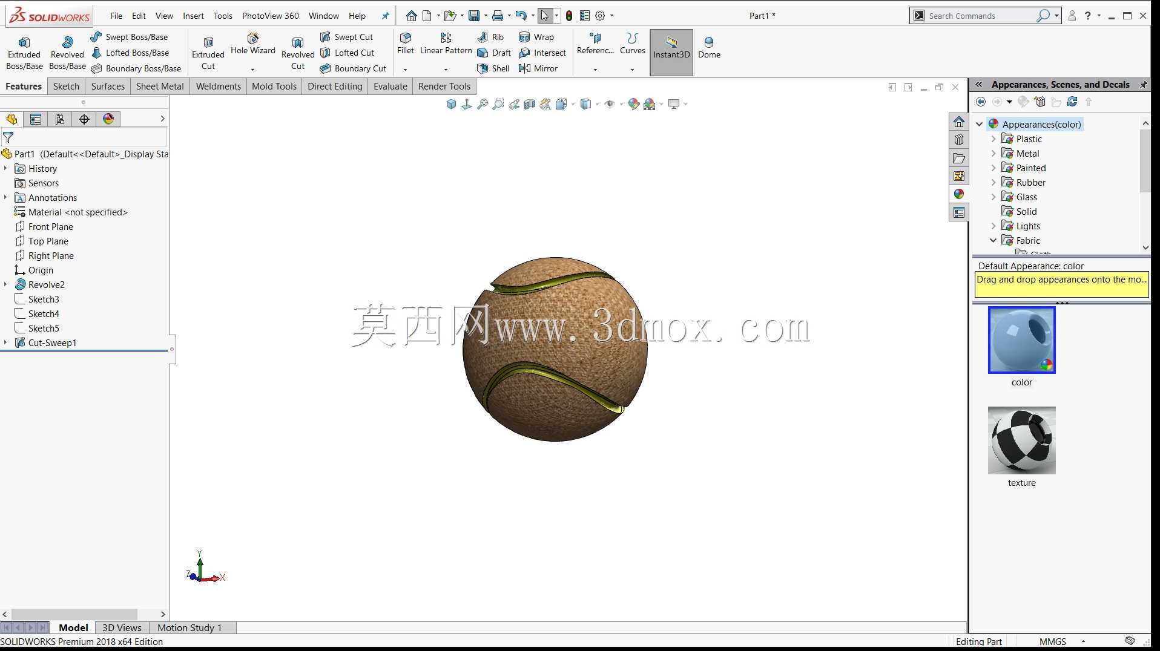1160x651 pixels.
Task: Open the Custom Properties task pane tab
Action: click(959, 212)
